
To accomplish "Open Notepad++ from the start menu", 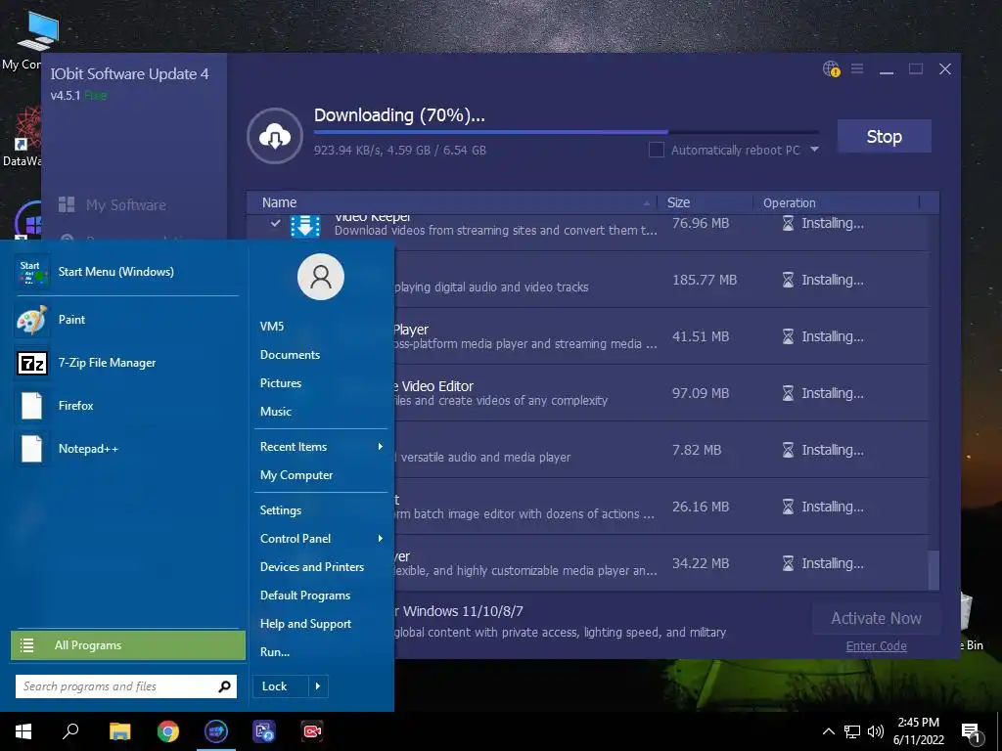I will pyautogui.click(x=126, y=448).
